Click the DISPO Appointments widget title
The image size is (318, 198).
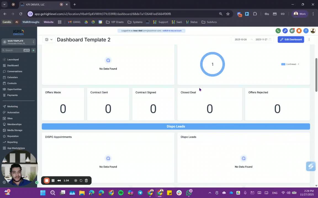(59, 137)
